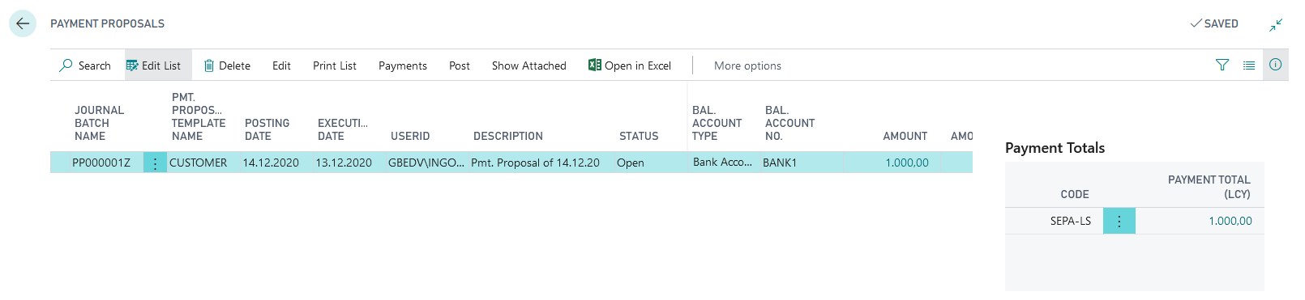The width and height of the screenshot is (1305, 300).
Task: Open the three-dot menu for SEPA-LS
Action: (x=1119, y=221)
